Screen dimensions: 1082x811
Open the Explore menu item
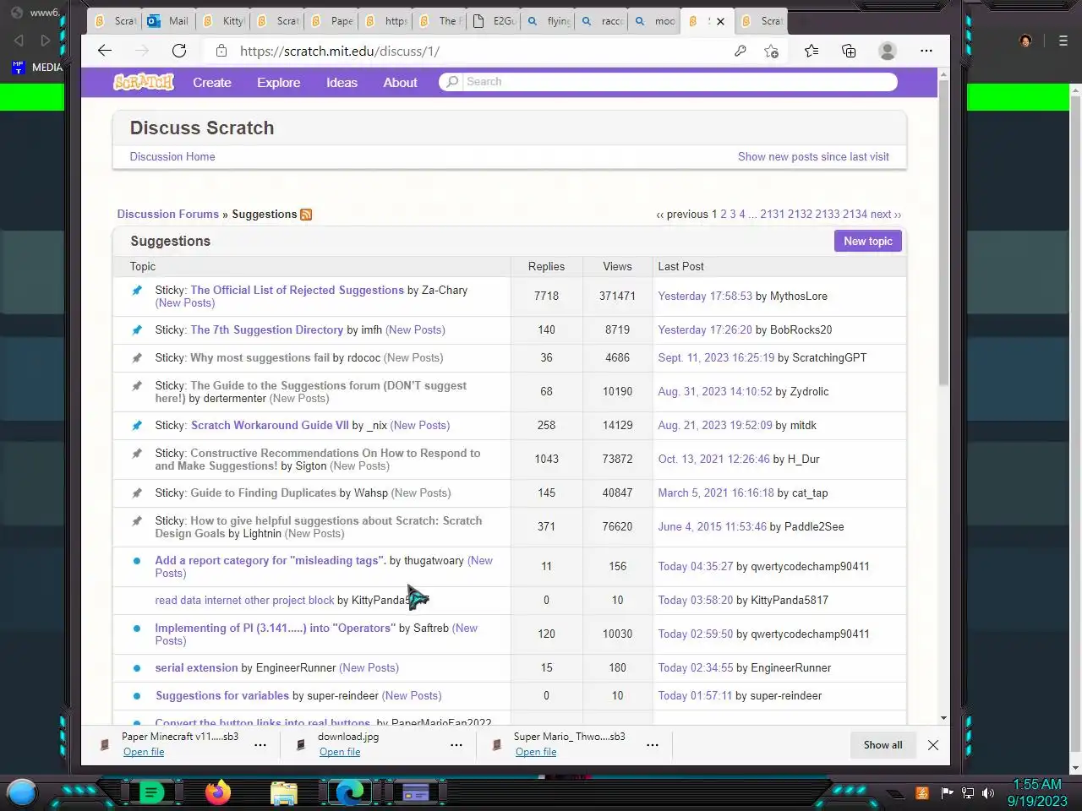coord(279,82)
